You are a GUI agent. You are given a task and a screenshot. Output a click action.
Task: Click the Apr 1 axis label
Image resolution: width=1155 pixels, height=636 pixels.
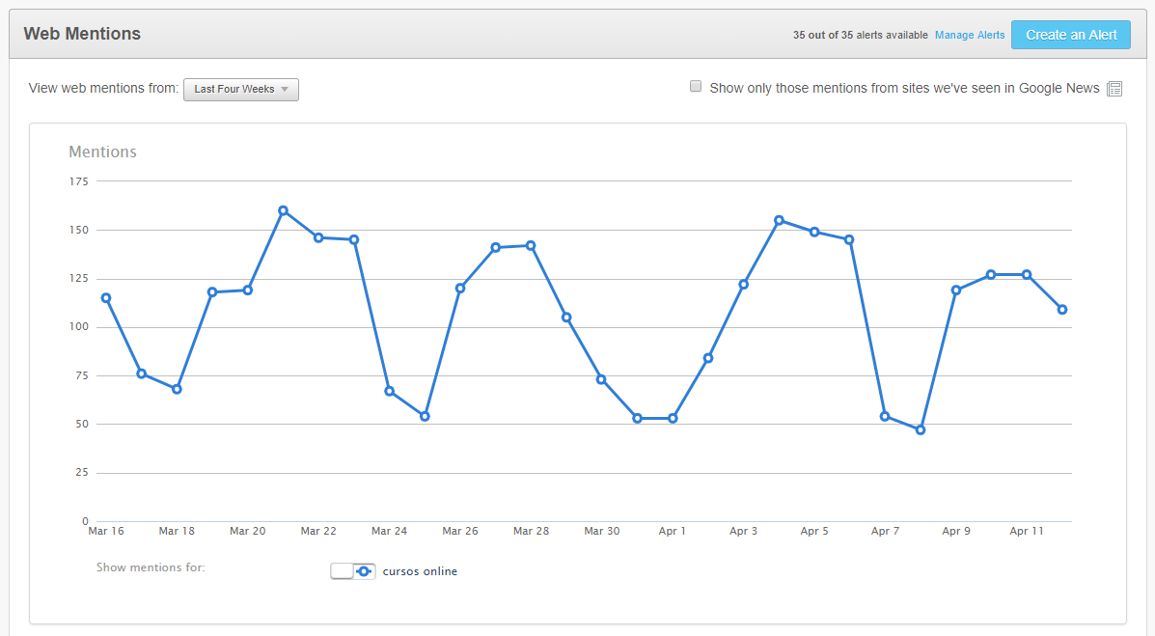pyautogui.click(x=673, y=531)
